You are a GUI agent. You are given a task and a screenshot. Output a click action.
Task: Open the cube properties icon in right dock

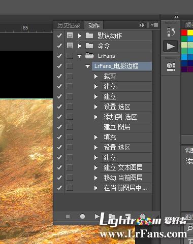point(171,67)
